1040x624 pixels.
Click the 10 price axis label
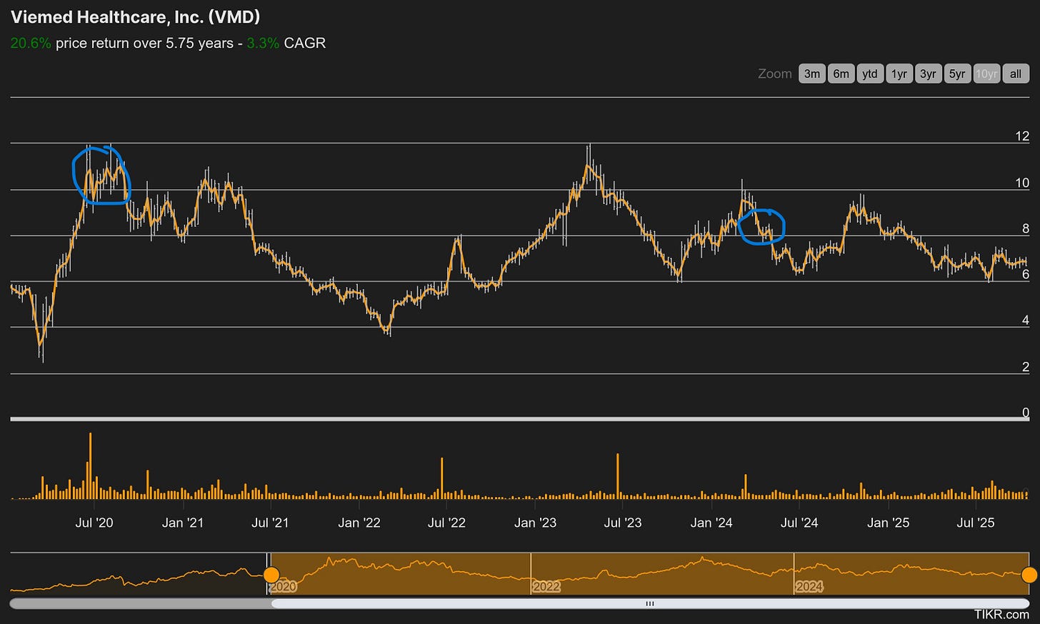tap(1022, 183)
